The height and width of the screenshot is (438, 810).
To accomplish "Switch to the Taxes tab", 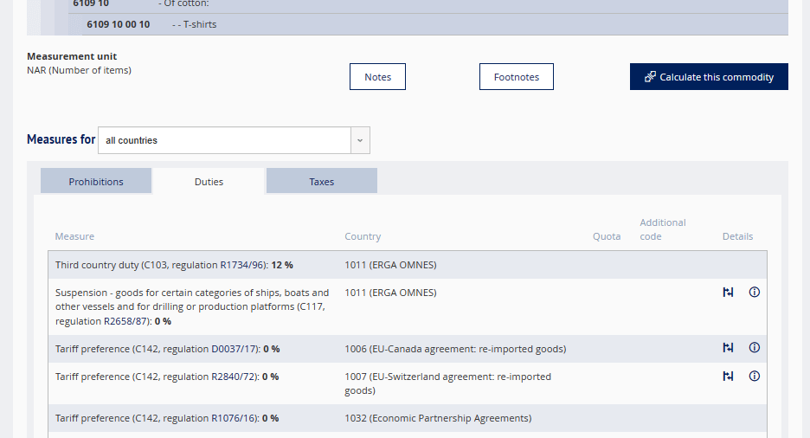I will 322,181.
